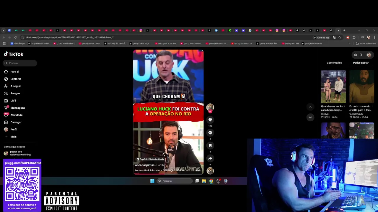Go back in browser history
This screenshot has height=212, width=378.
pyautogui.click(x=4, y=37)
